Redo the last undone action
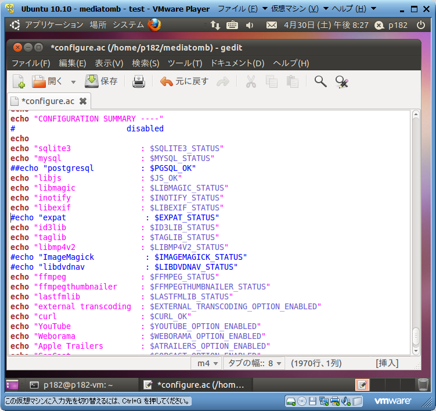 tap(223, 82)
